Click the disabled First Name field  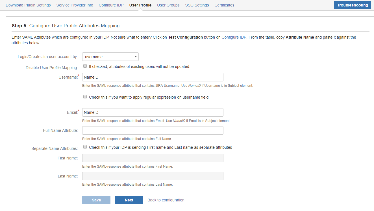click(x=153, y=158)
